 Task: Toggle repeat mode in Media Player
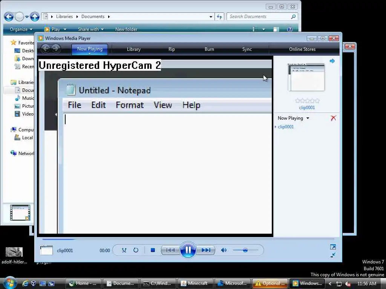pyautogui.click(x=136, y=250)
